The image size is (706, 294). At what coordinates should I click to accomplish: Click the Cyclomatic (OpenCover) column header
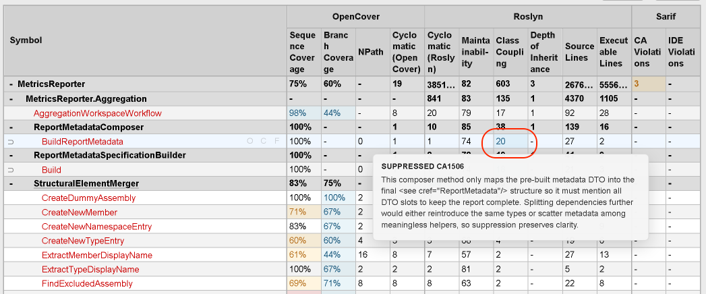[x=407, y=52]
